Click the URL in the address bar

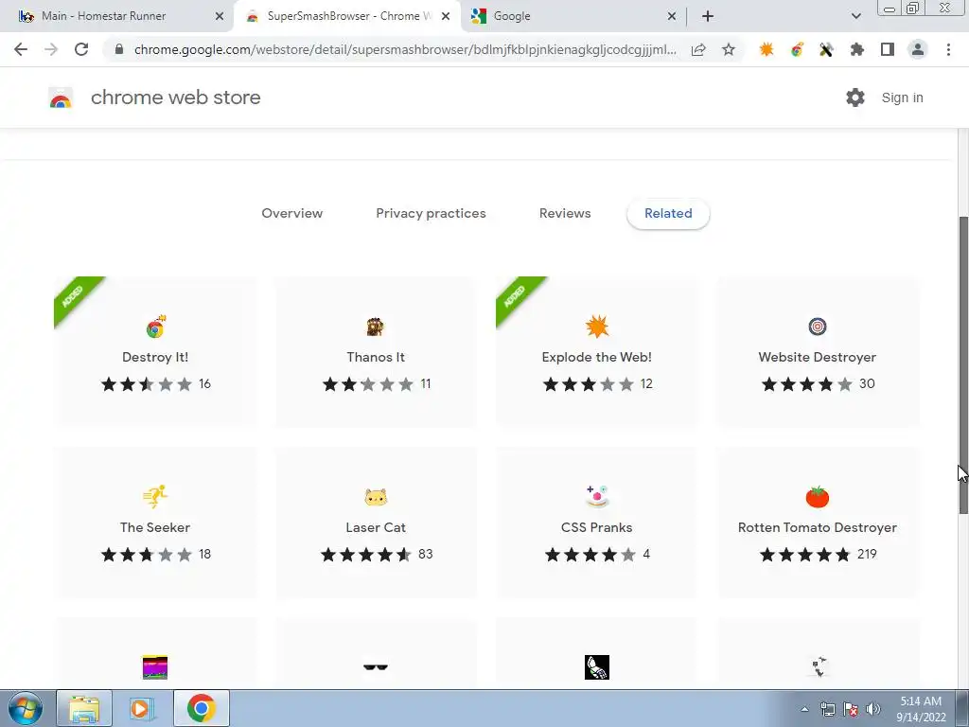(405, 49)
